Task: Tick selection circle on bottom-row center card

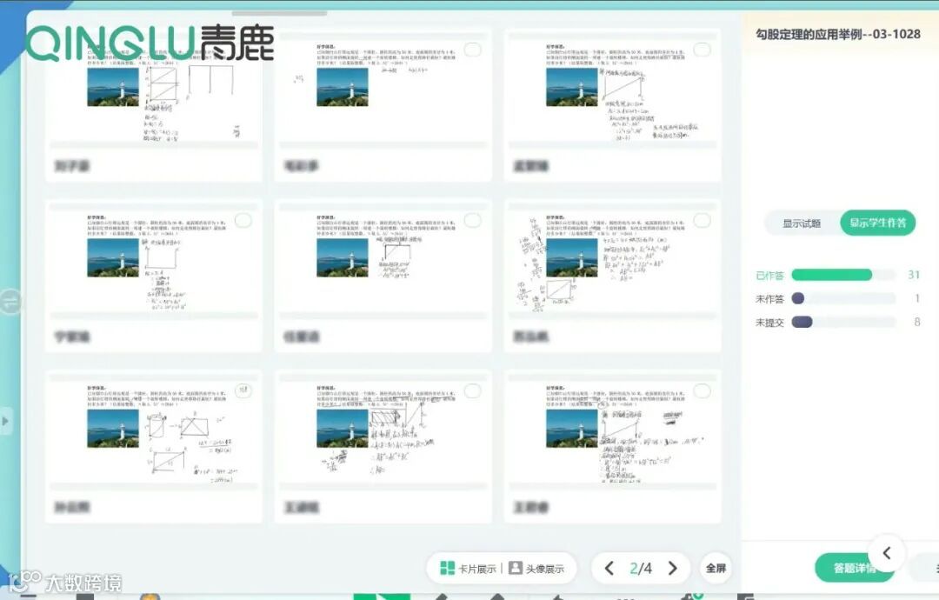Action: (472, 391)
